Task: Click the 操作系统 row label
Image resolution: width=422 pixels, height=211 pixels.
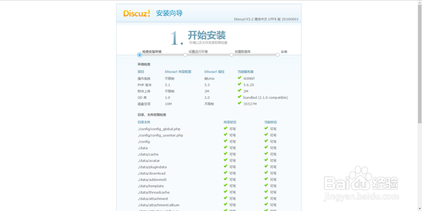Action: [x=144, y=79]
